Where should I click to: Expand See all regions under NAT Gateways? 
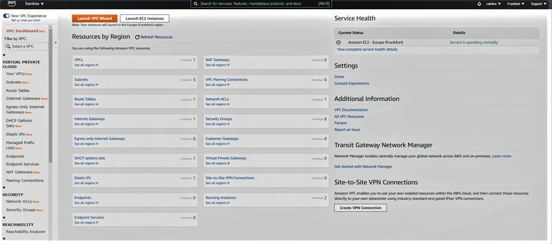(x=218, y=65)
